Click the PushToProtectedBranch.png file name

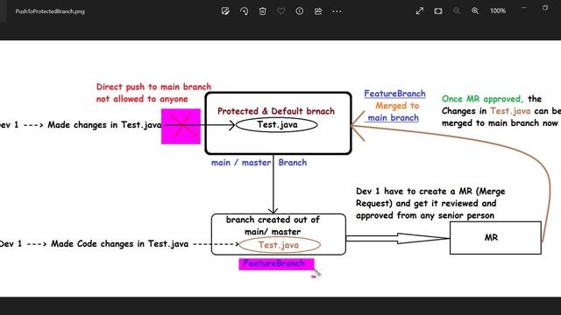50,11
